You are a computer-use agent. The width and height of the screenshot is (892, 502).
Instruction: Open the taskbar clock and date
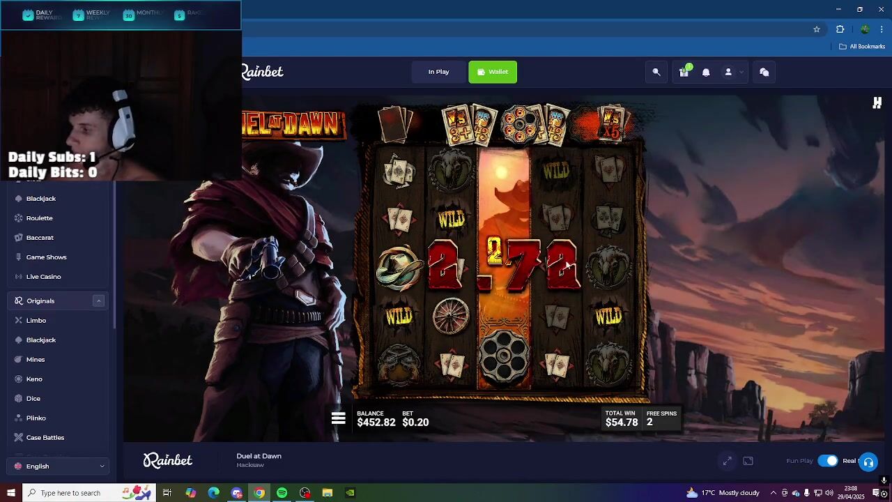pos(850,493)
